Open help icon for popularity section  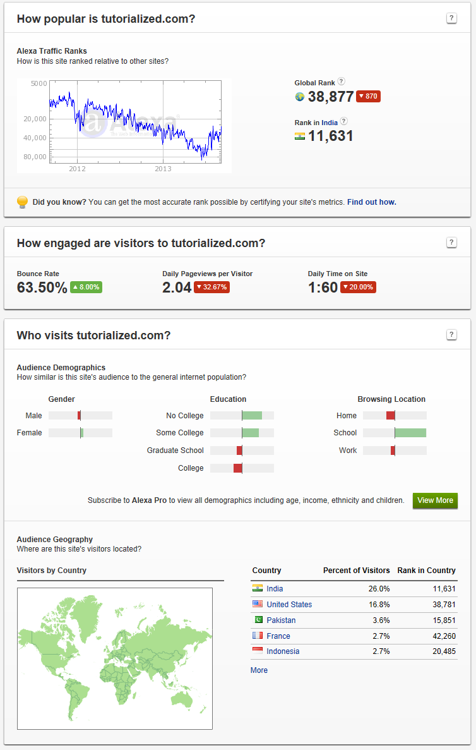(451, 18)
